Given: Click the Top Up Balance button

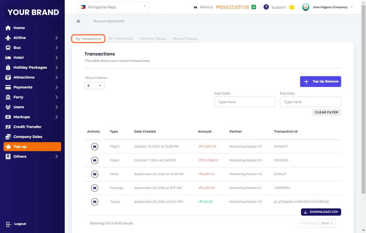Looking at the screenshot, I should [x=320, y=82].
